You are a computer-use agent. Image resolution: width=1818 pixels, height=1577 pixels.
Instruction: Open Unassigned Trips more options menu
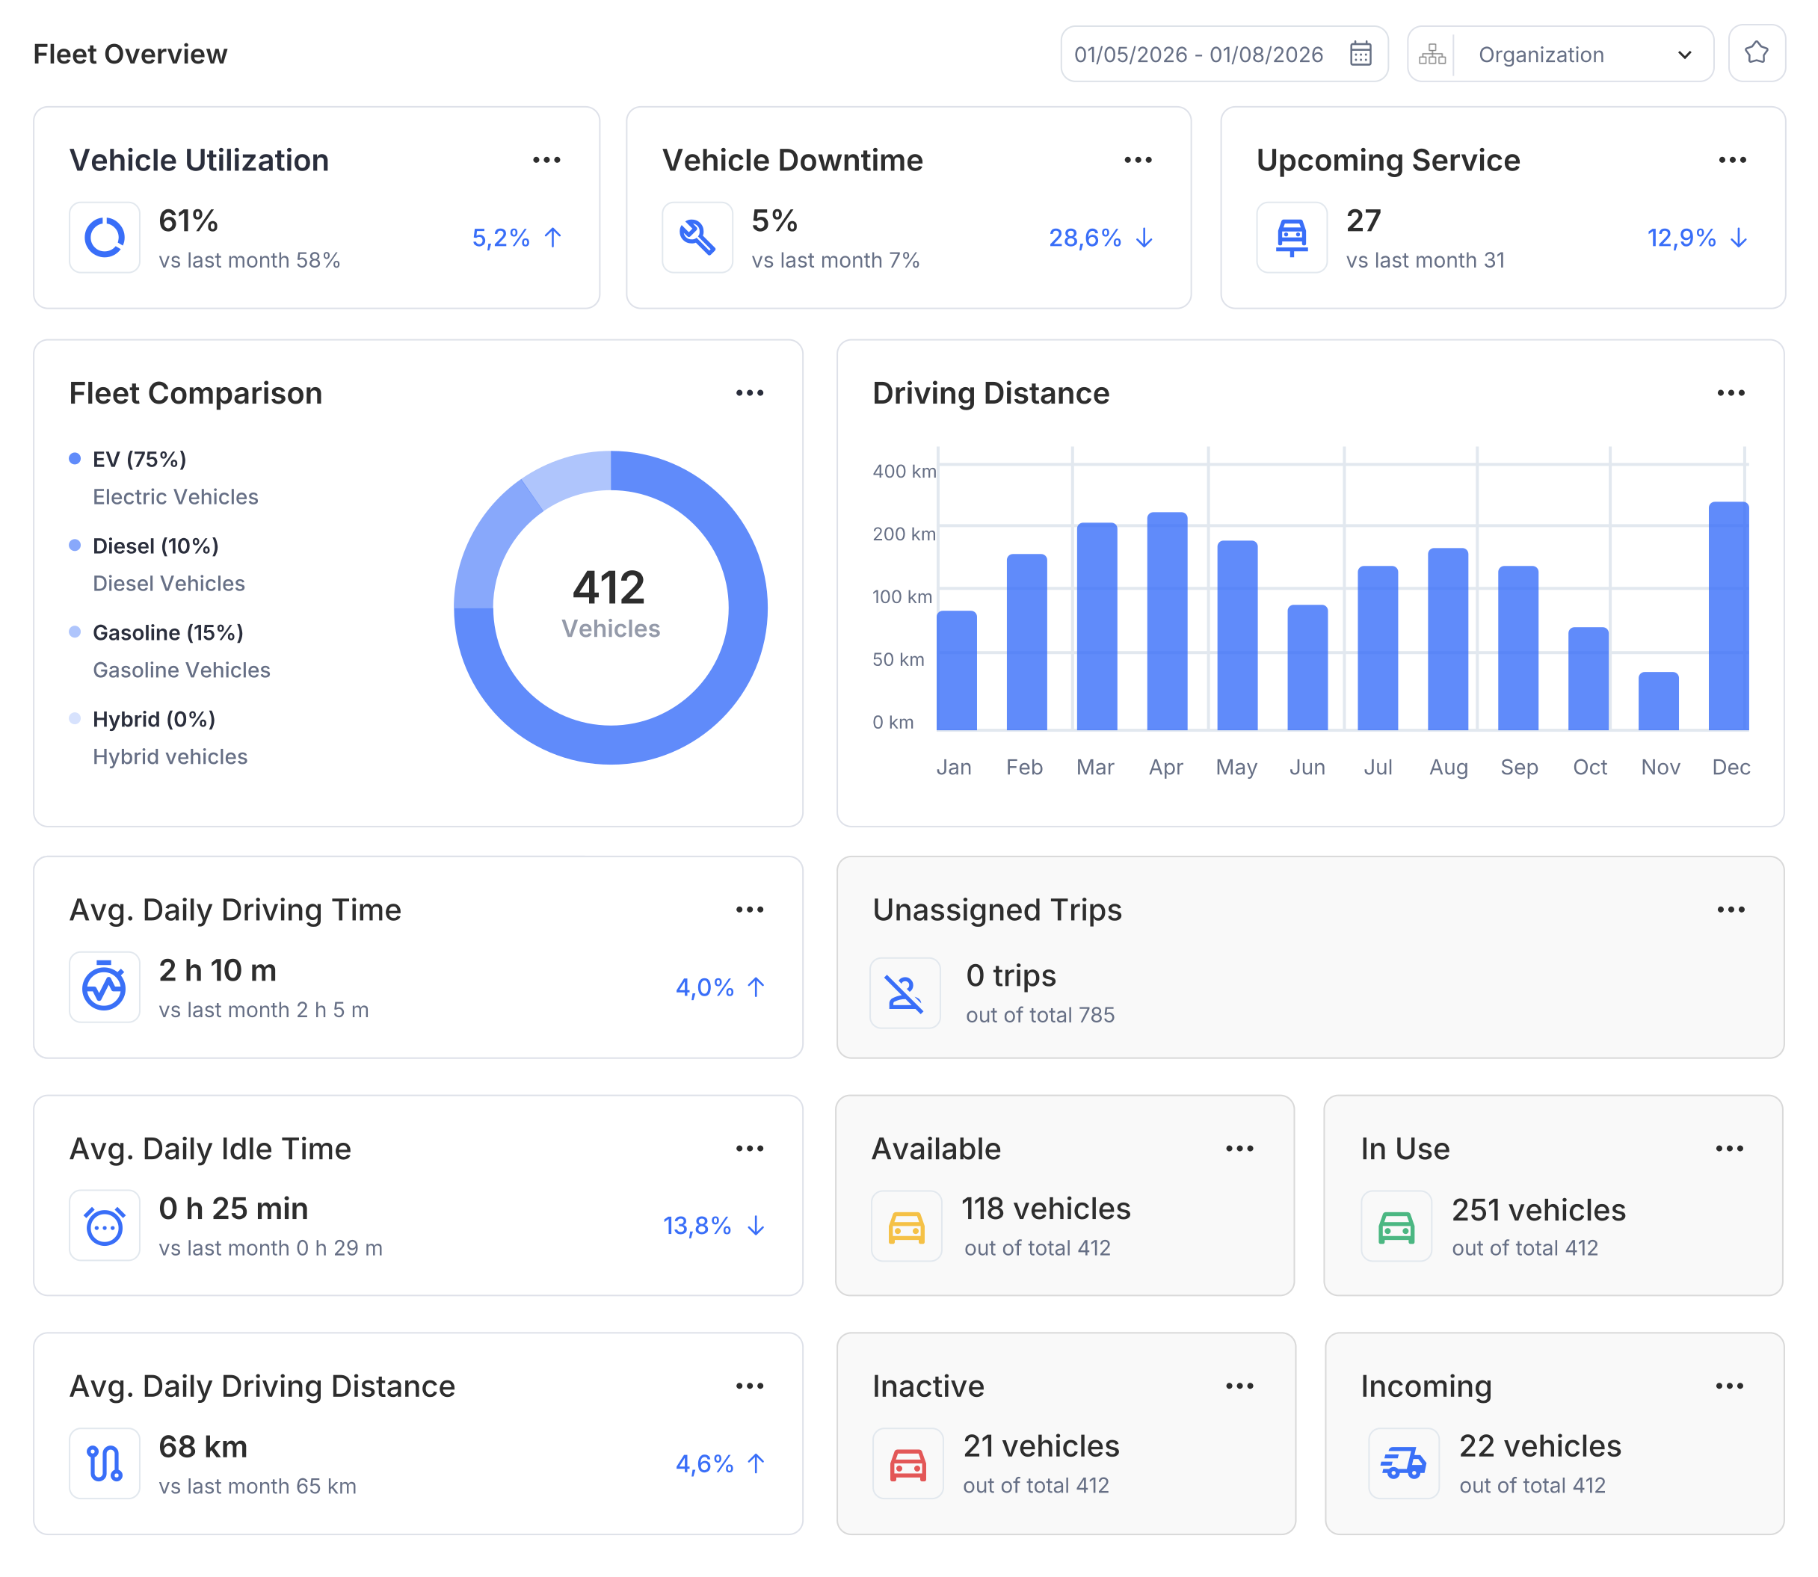click(x=1730, y=910)
